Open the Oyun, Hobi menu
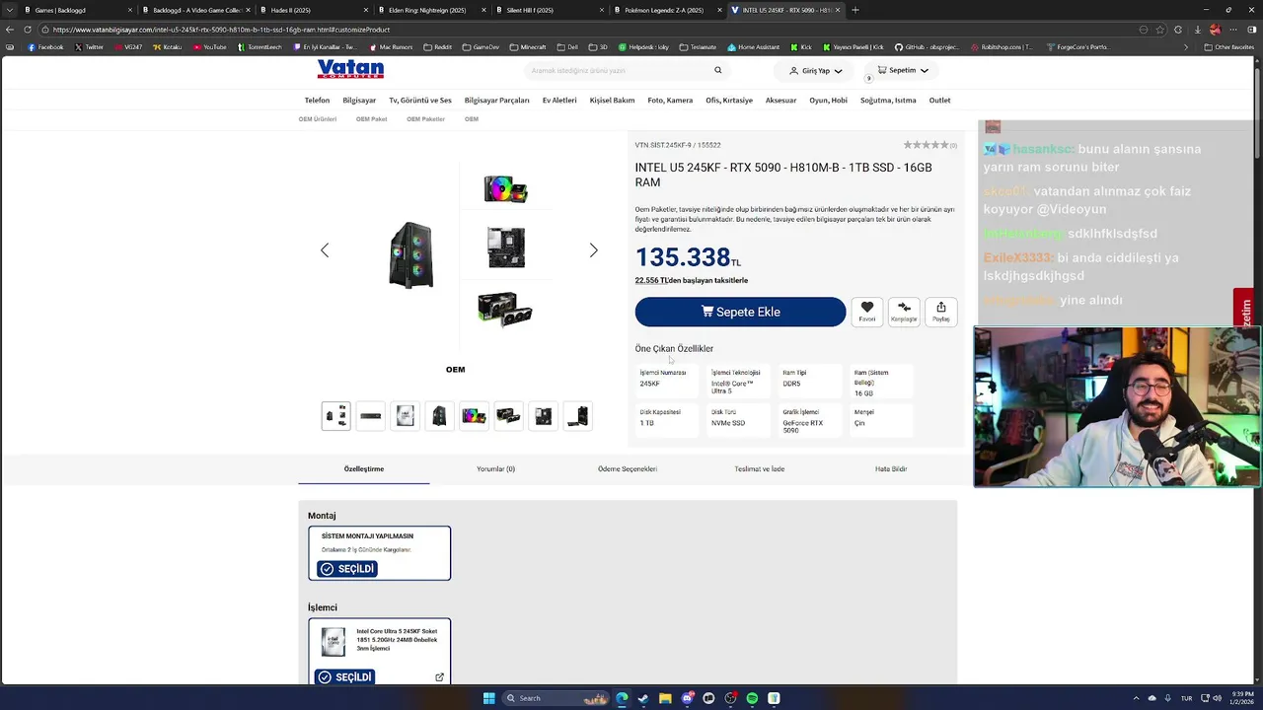The image size is (1263, 710). point(828,100)
